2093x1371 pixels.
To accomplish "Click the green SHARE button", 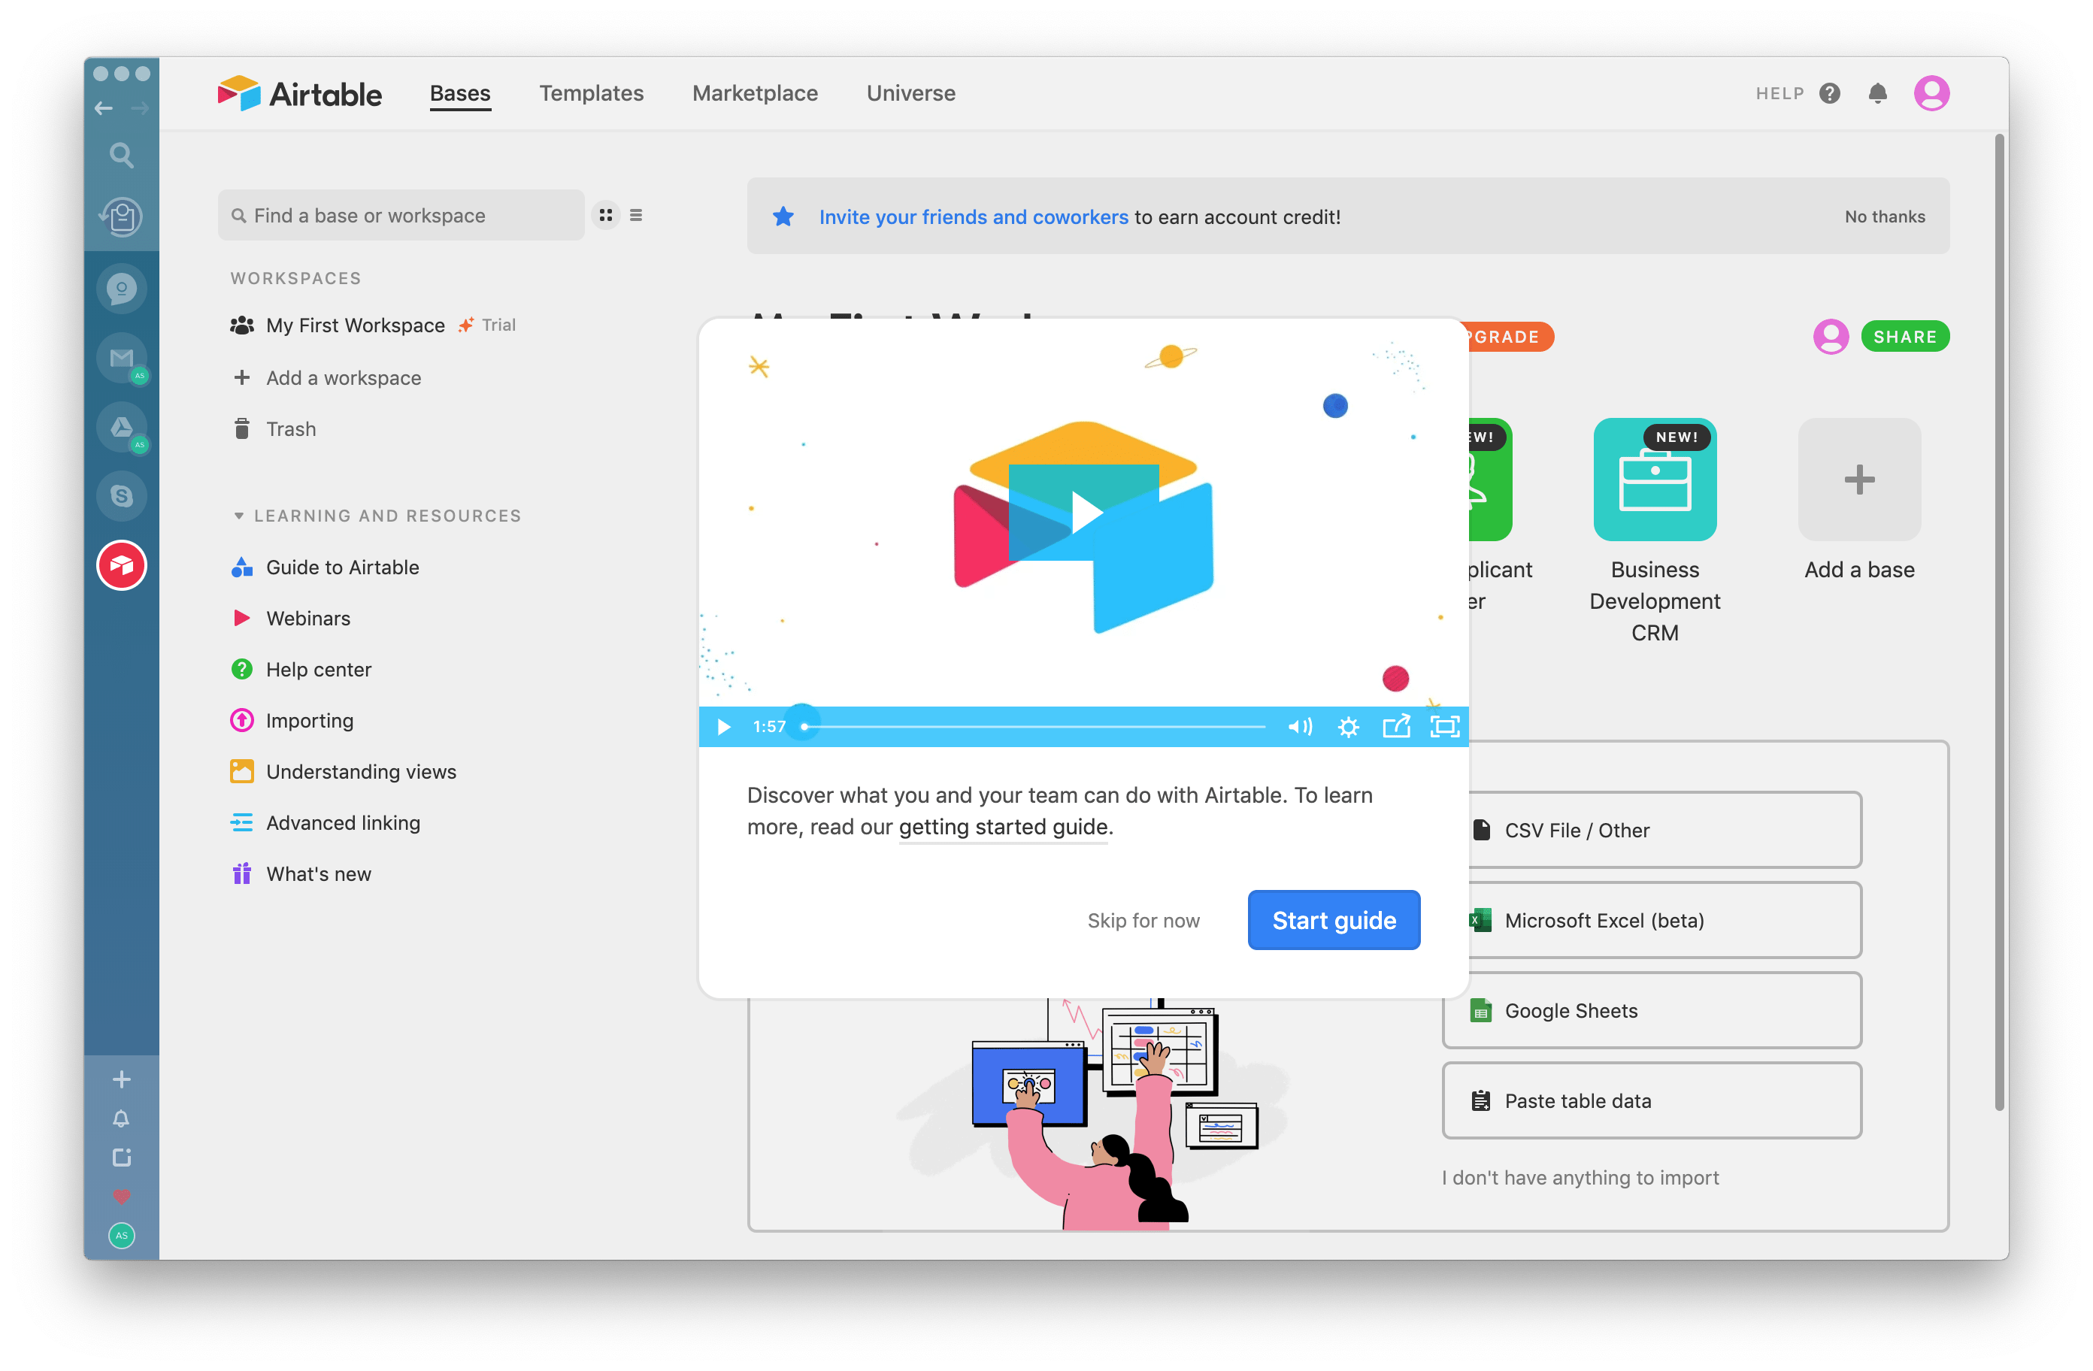I will click(1905, 337).
